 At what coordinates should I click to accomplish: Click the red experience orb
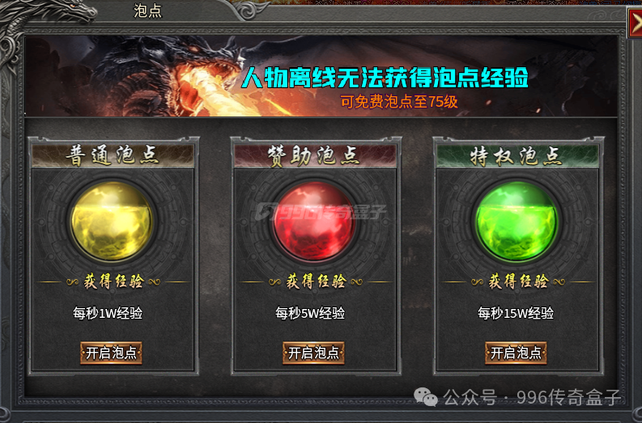pos(314,221)
